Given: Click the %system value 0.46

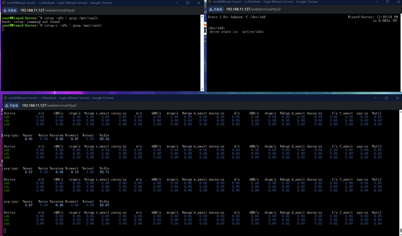Looking at the screenshot, I should 59,205.
